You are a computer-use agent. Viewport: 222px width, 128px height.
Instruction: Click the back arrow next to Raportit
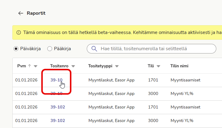click(21, 13)
